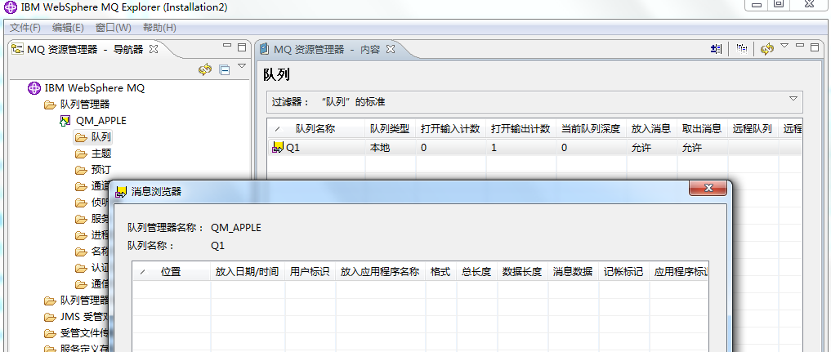Open the 帮助(H) menu

coord(159,28)
